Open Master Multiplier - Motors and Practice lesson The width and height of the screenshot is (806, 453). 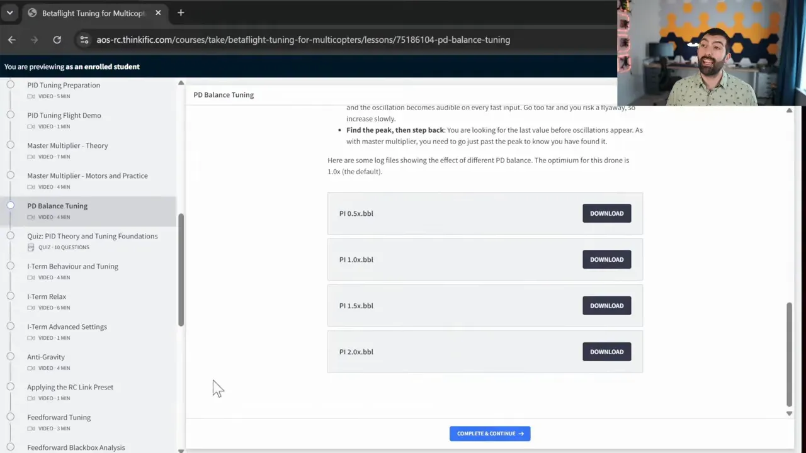88,176
